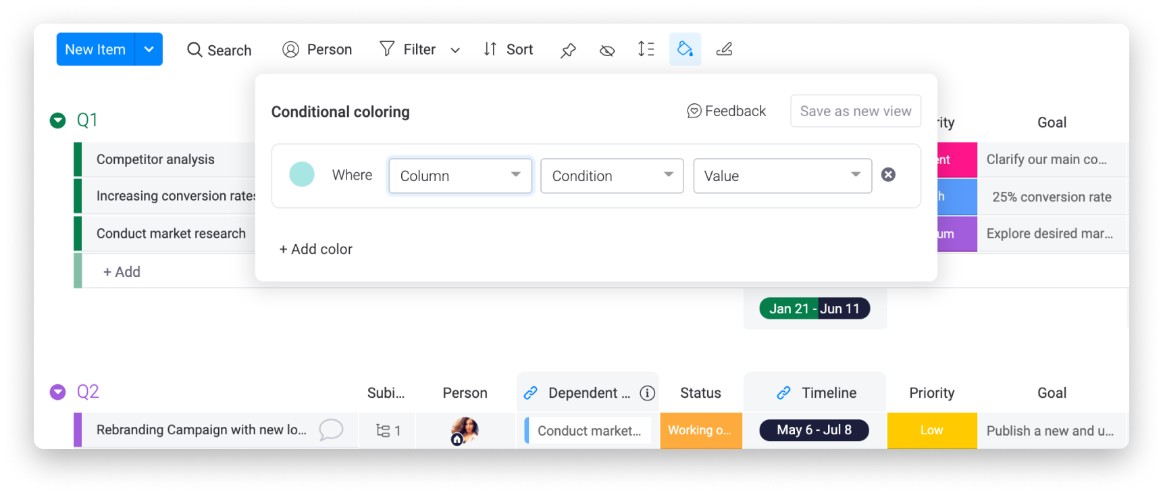Click the person avatar in Q2 row

tap(465, 430)
